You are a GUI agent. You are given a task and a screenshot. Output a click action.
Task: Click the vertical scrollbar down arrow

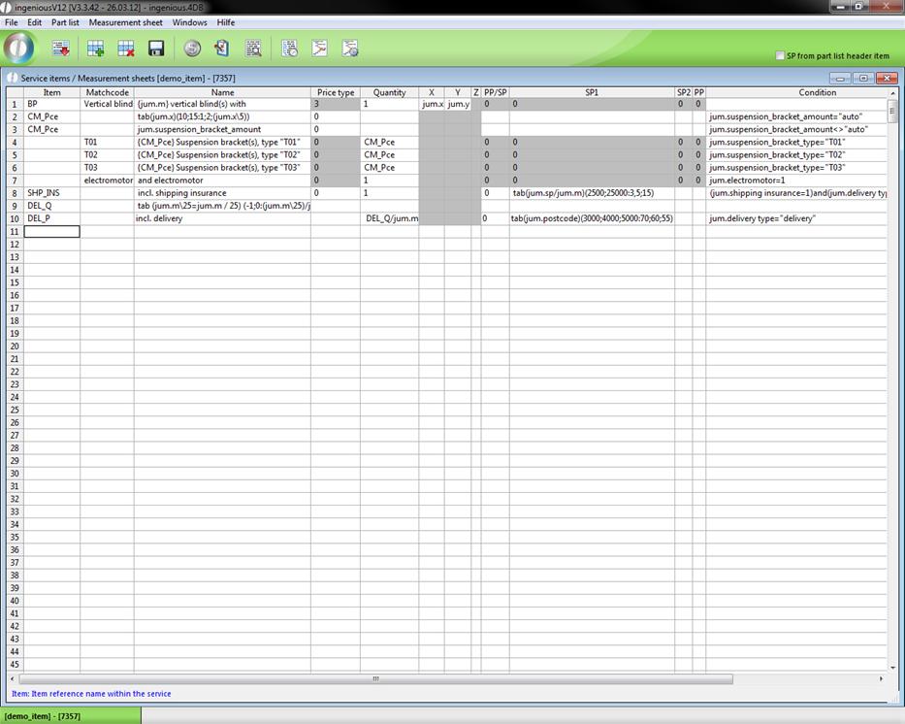[x=892, y=666]
